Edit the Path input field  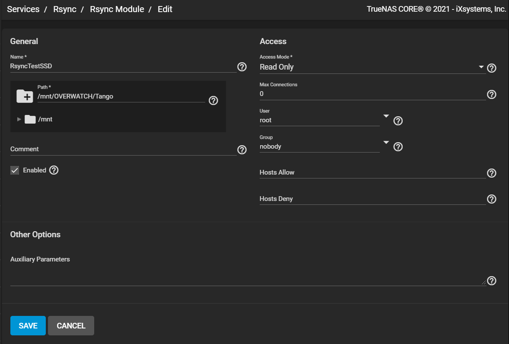coord(121,96)
